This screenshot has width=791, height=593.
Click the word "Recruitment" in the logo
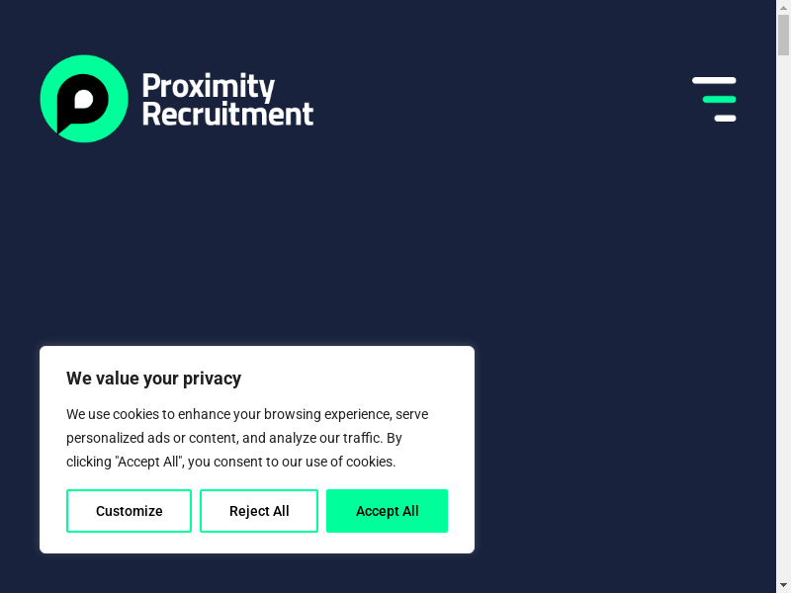(x=227, y=114)
